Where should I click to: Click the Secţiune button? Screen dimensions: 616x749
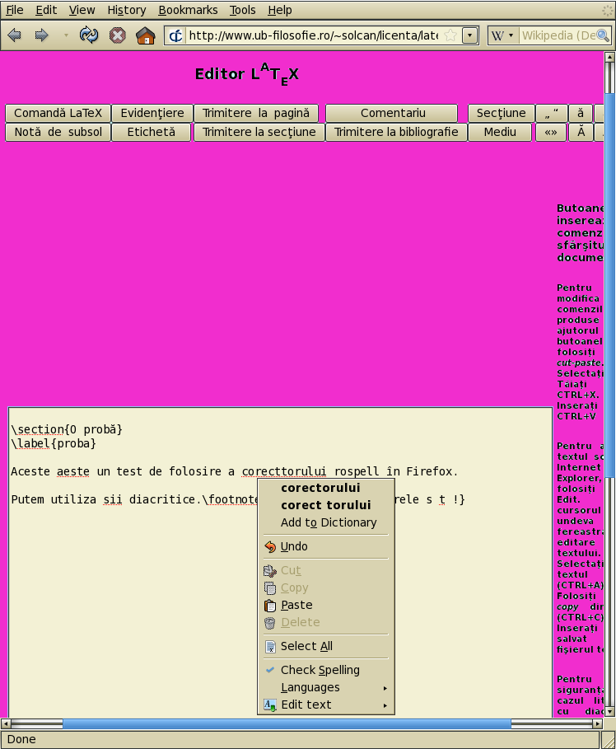[x=501, y=113]
